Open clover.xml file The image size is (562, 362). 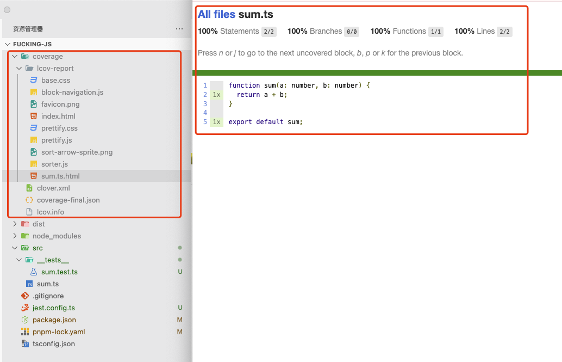click(x=53, y=188)
